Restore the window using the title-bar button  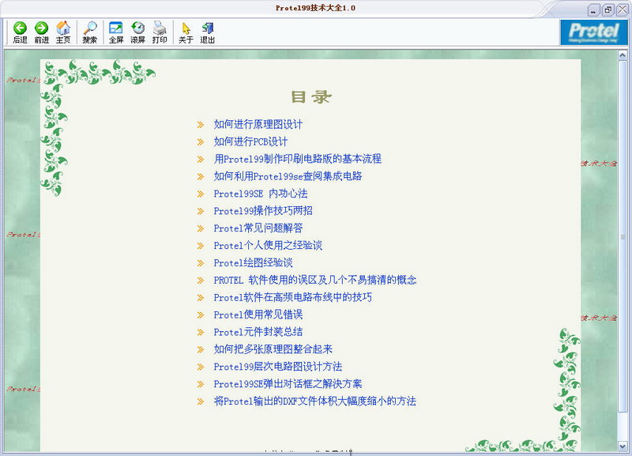pyautogui.click(x=608, y=10)
